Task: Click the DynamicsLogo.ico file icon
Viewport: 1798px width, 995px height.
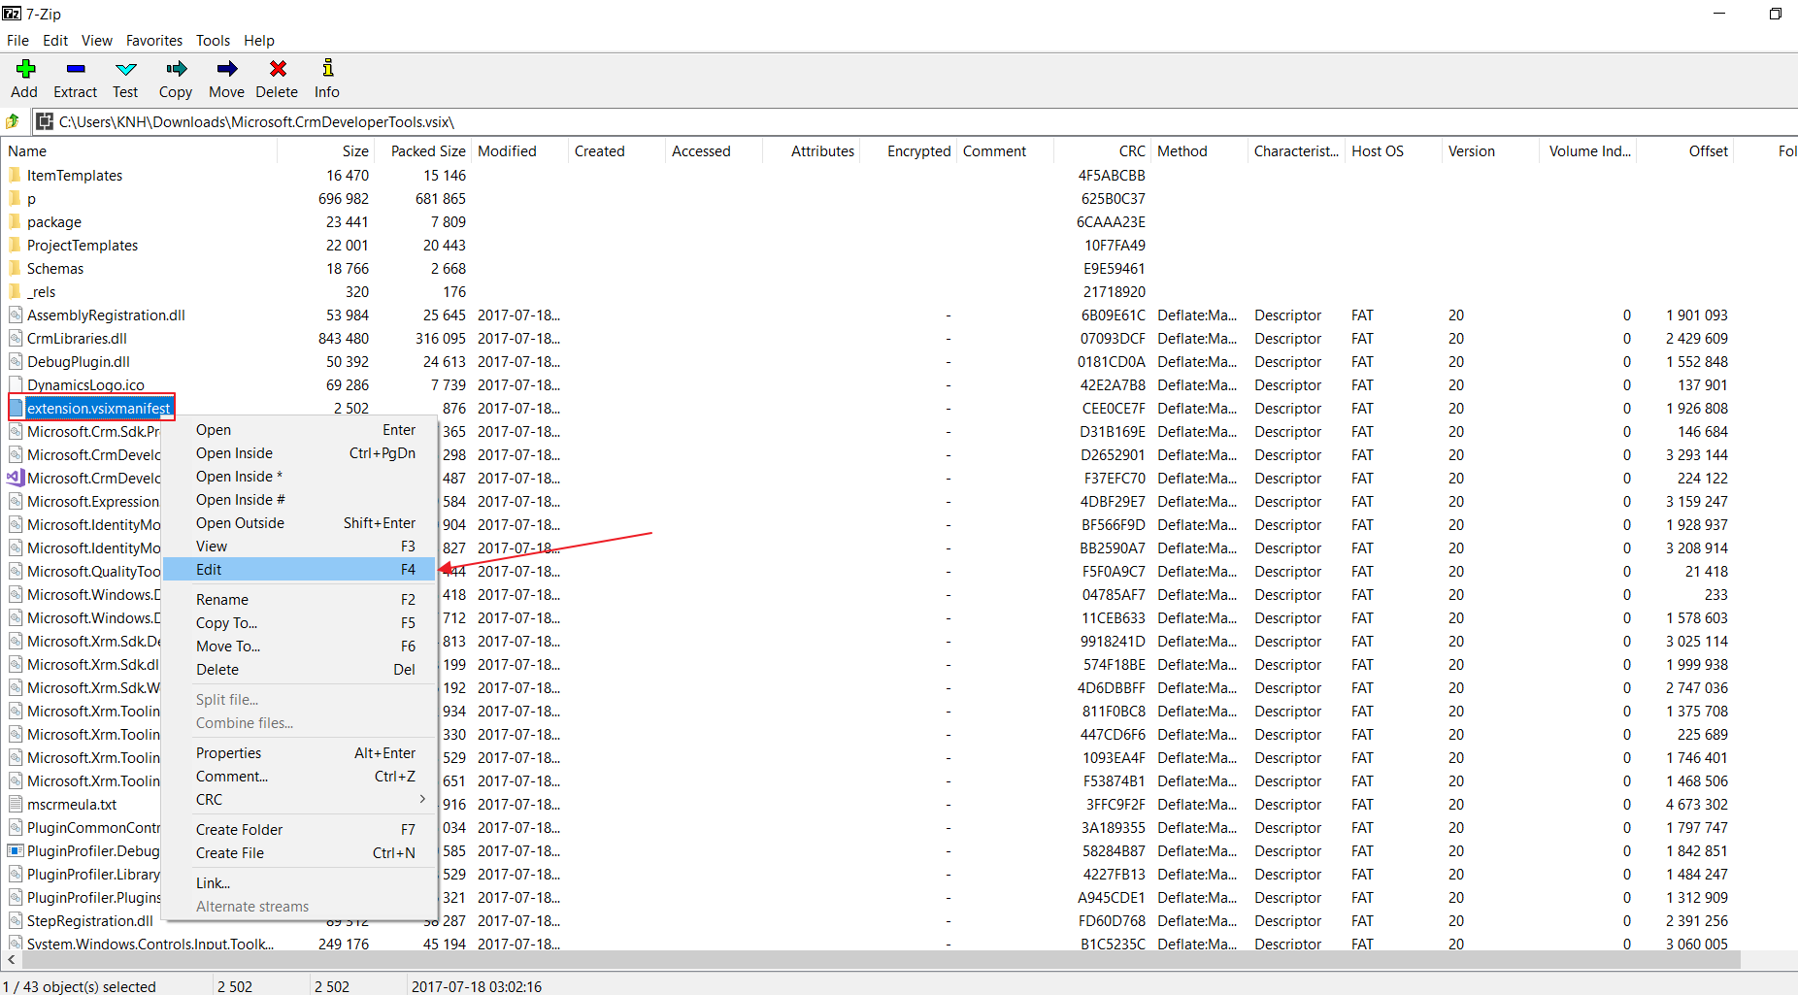Action: (x=16, y=385)
